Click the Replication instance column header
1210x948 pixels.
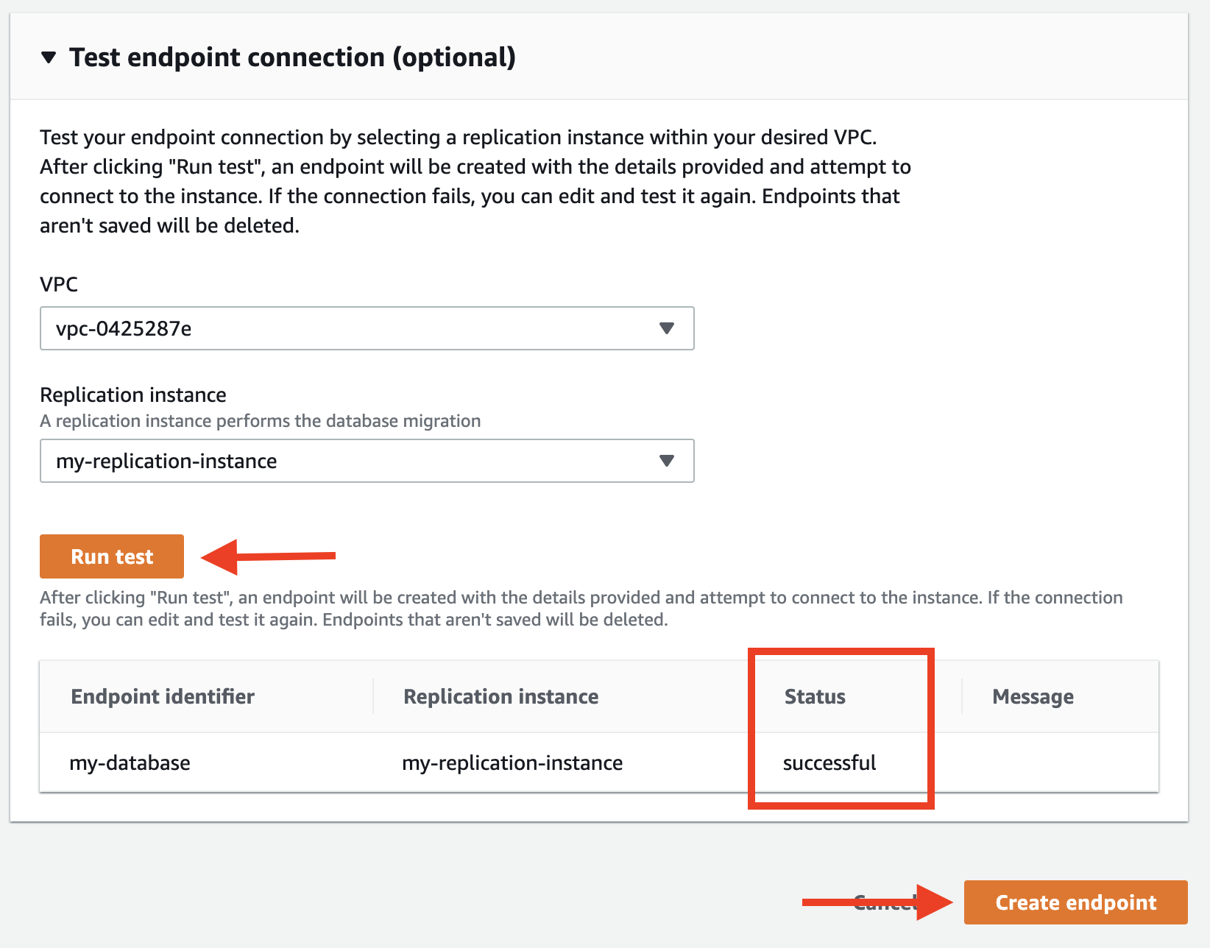point(500,696)
